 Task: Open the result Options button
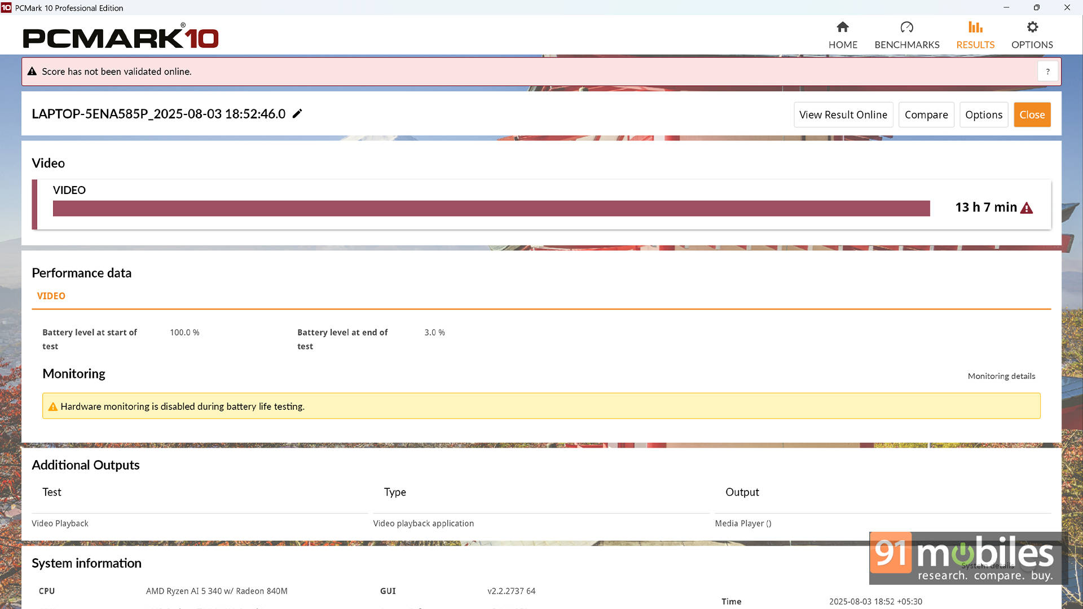(x=983, y=115)
